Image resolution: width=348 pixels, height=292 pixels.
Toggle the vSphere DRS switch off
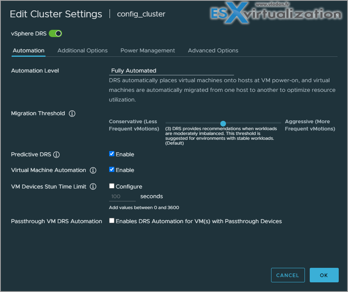click(55, 33)
